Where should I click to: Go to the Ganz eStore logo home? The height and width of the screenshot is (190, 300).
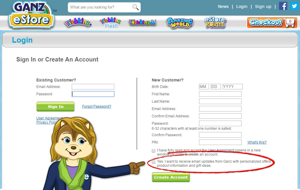pos(31,15)
